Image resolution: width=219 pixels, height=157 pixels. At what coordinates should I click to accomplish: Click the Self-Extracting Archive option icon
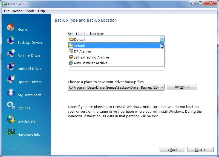71,57
